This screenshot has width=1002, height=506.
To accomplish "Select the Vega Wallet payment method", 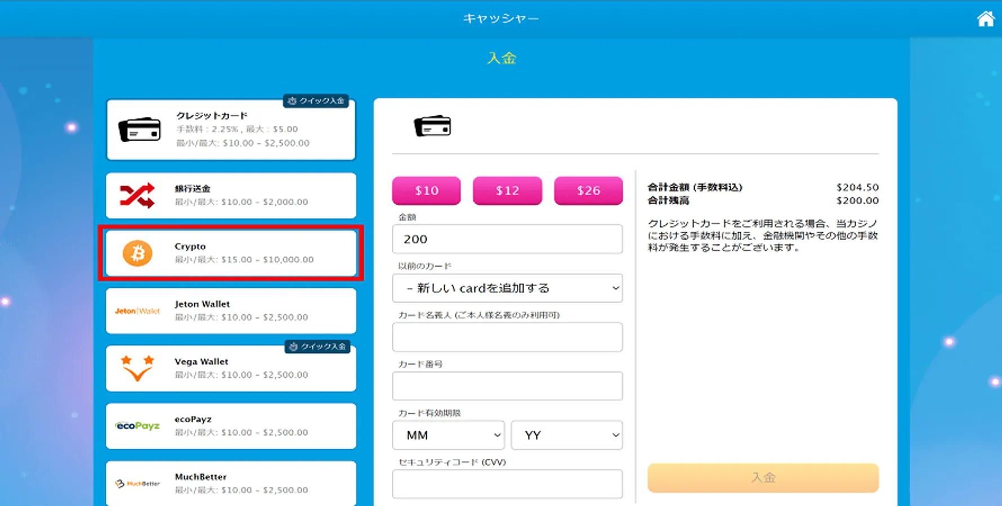I will (x=231, y=368).
